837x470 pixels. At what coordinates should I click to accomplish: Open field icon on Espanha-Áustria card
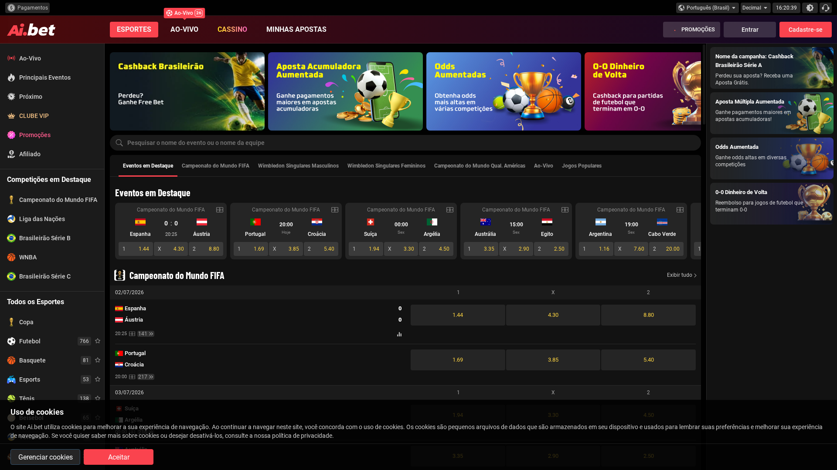coord(220,210)
